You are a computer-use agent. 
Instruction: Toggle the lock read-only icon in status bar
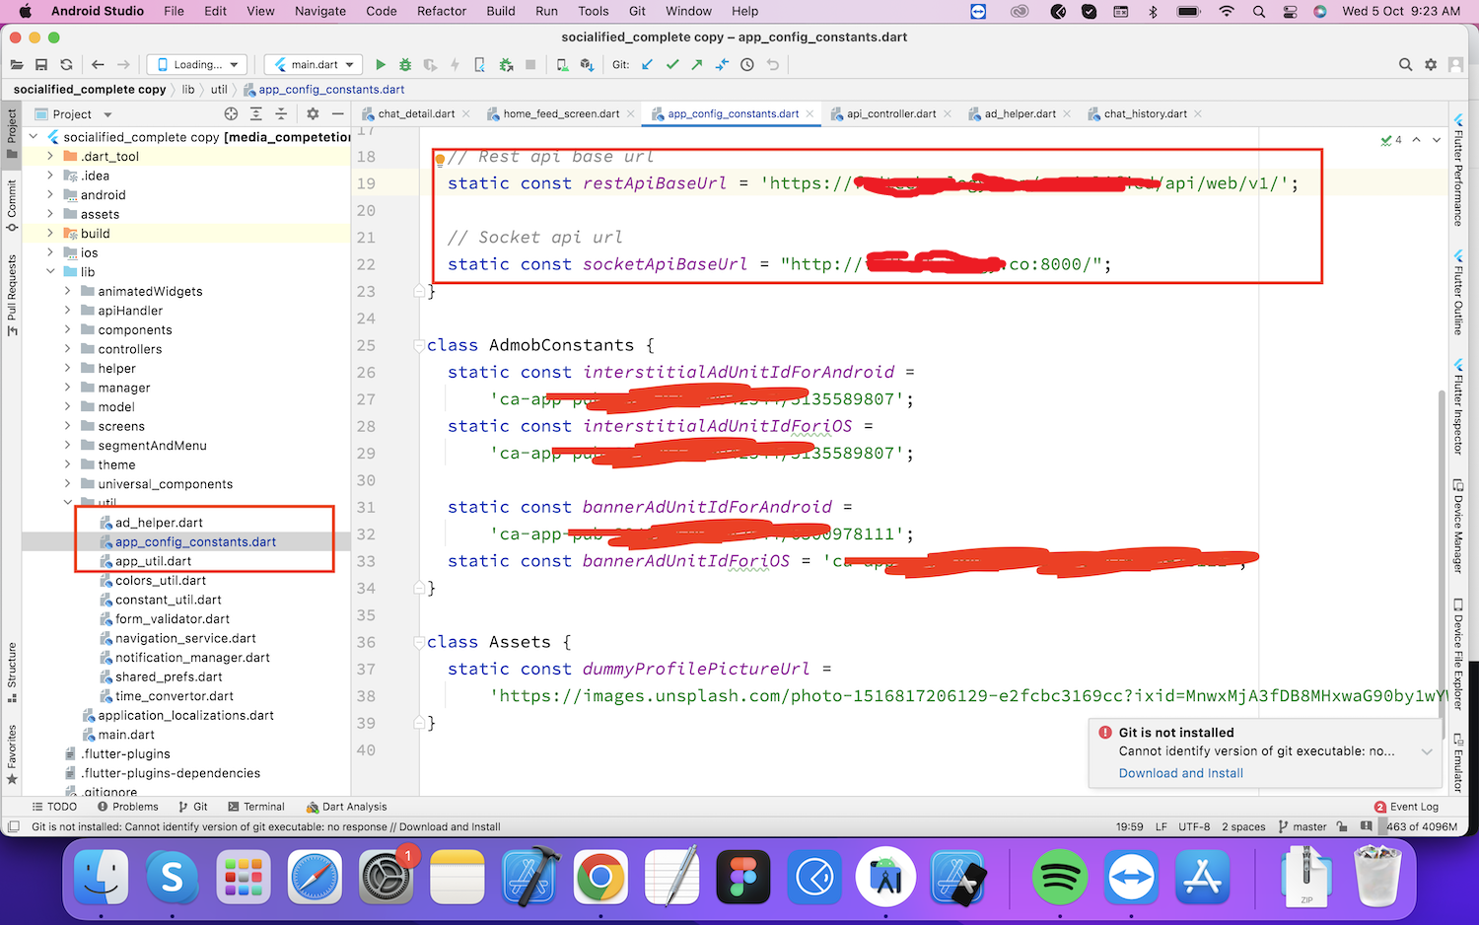tap(1341, 827)
